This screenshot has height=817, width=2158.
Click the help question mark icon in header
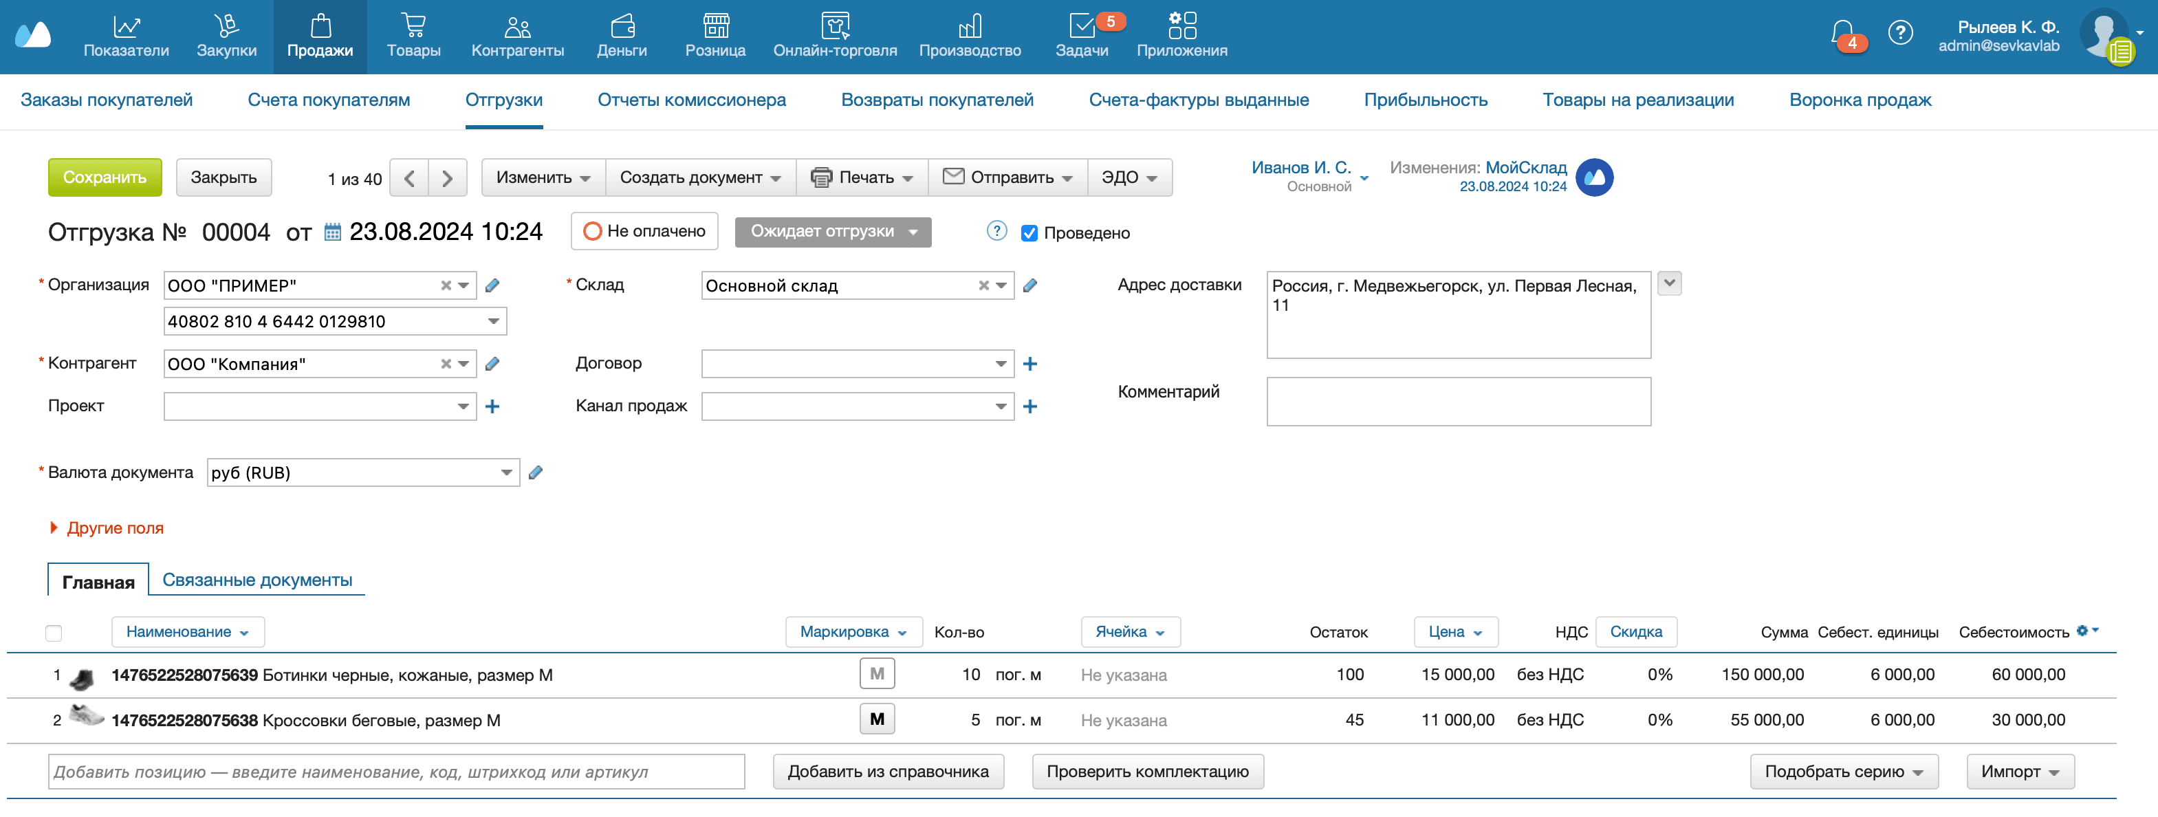click(x=1900, y=33)
